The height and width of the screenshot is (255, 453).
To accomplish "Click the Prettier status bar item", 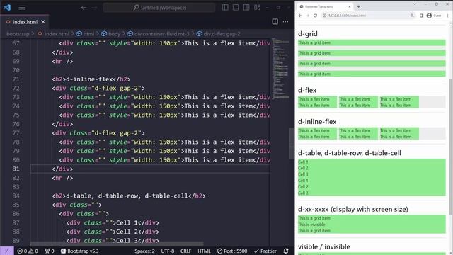I will (265, 251).
